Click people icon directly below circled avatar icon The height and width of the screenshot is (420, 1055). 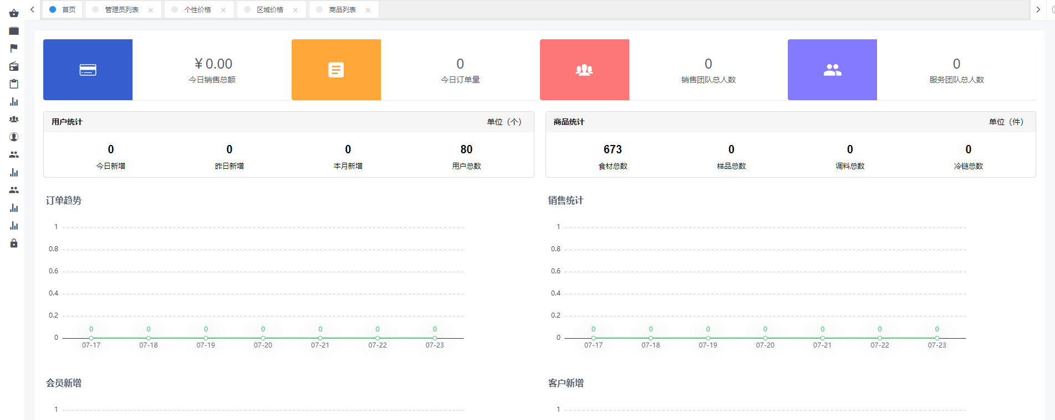[14, 155]
